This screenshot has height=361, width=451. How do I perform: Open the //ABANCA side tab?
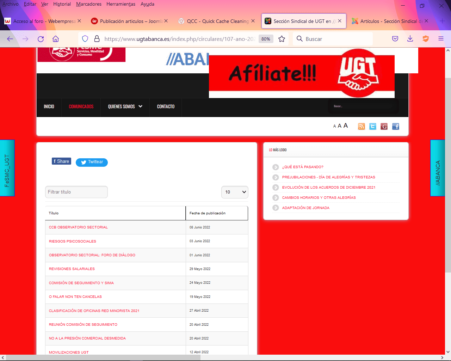pyautogui.click(x=438, y=168)
